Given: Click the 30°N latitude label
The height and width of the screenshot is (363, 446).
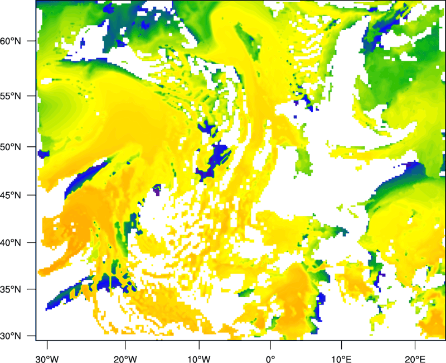Looking at the screenshot, I should [11, 336].
